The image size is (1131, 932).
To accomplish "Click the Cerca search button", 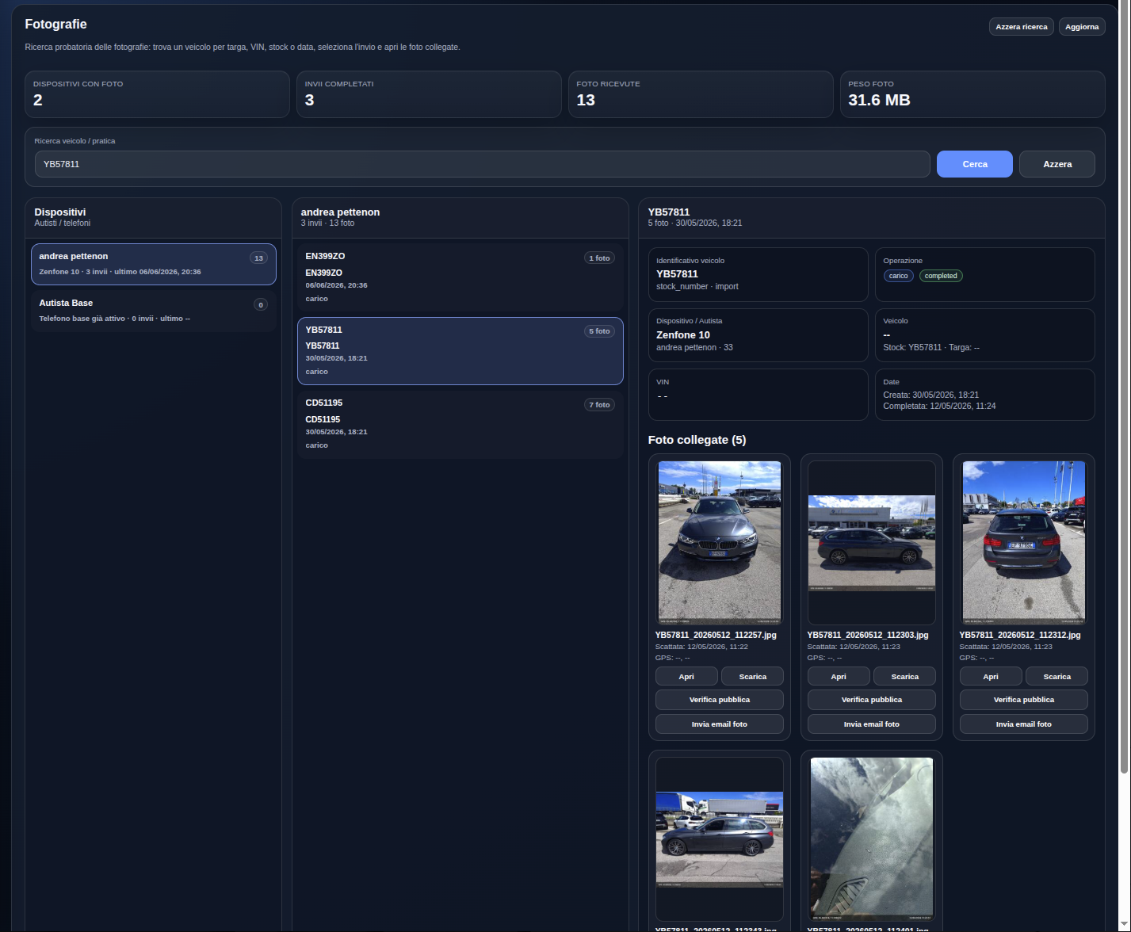I will pos(974,164).
